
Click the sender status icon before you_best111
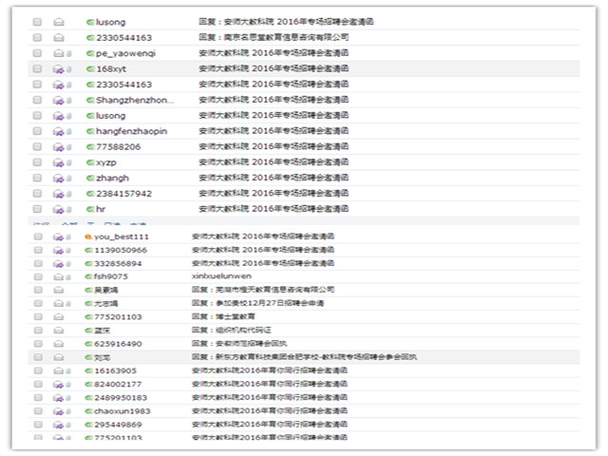(88, 237)
